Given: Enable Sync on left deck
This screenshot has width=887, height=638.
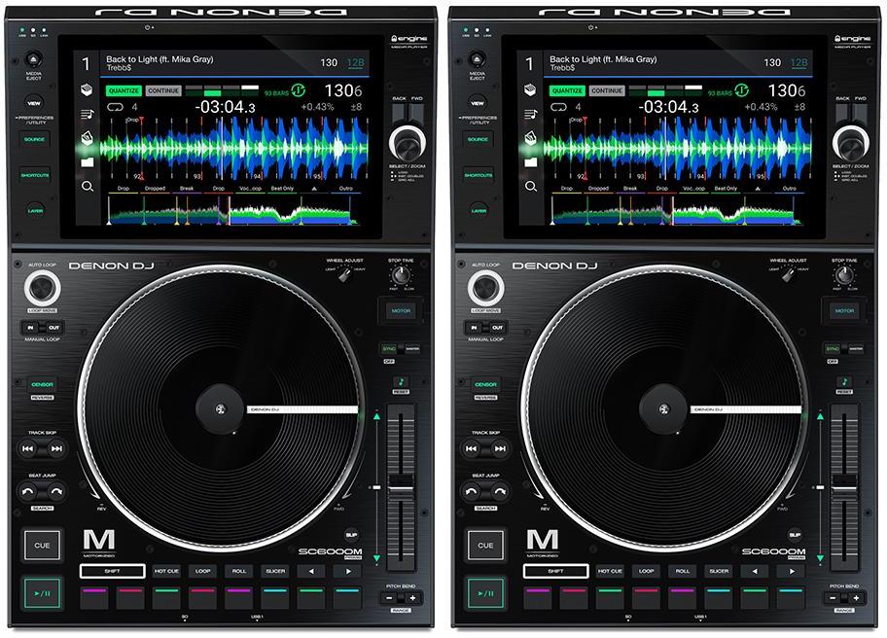Looking at the screenshot, I should (x=389, y=349).
